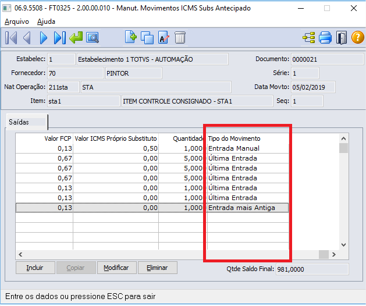Click the horizontal scrollbar thumb

click(x=324, y=254)
